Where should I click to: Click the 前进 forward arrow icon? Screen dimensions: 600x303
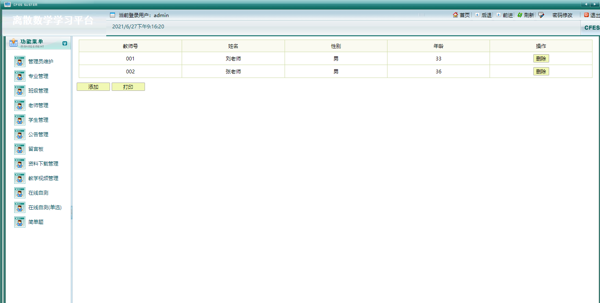tap(498, 15)
